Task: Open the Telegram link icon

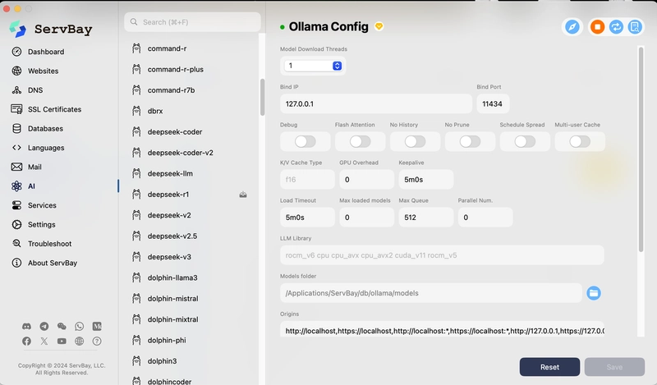Action: (44, 326)
